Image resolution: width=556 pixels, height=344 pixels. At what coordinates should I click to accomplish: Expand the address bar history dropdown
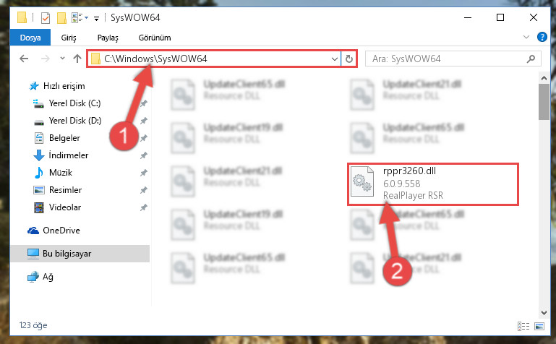(x=334, y=59)
